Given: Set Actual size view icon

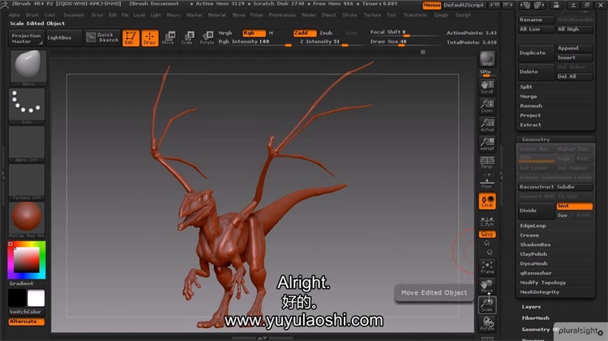Looking at the screenshot, I should coord(487,126).
